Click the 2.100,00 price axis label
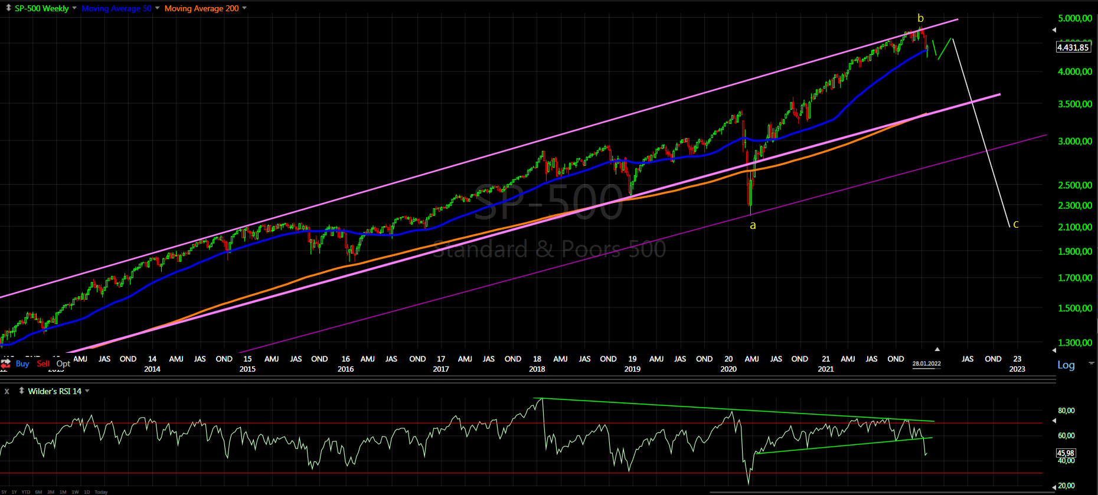Image resolution: width=1098 pixels, height=495 pixels. coord(1075,227)
